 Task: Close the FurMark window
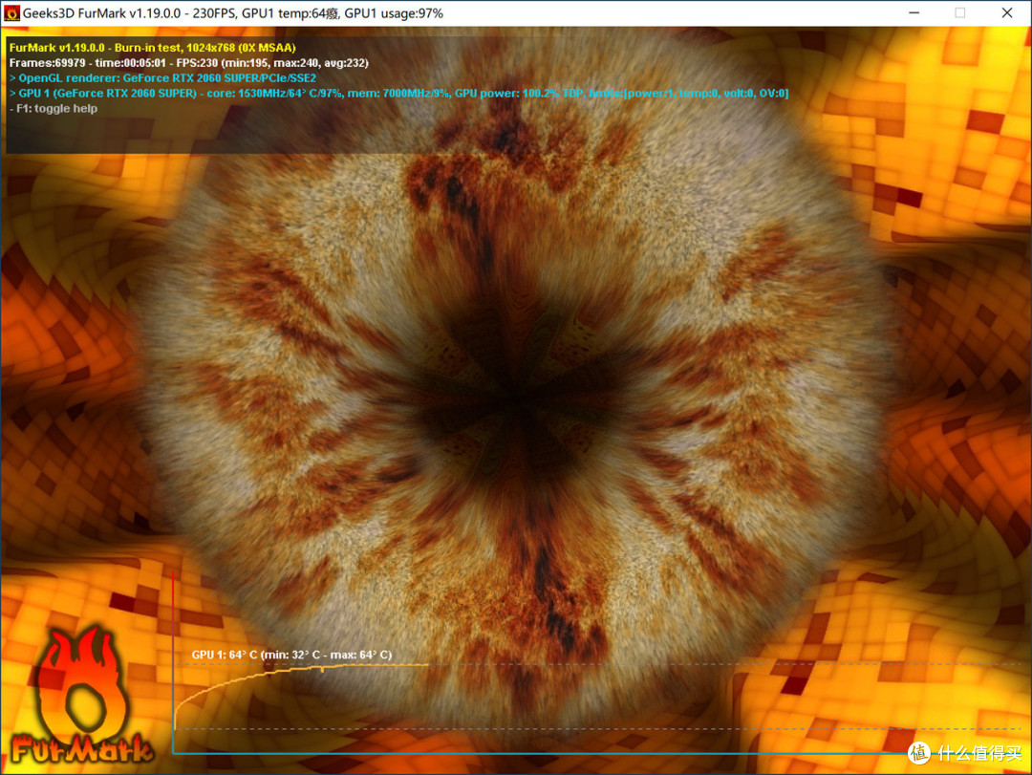(1007, 13)
